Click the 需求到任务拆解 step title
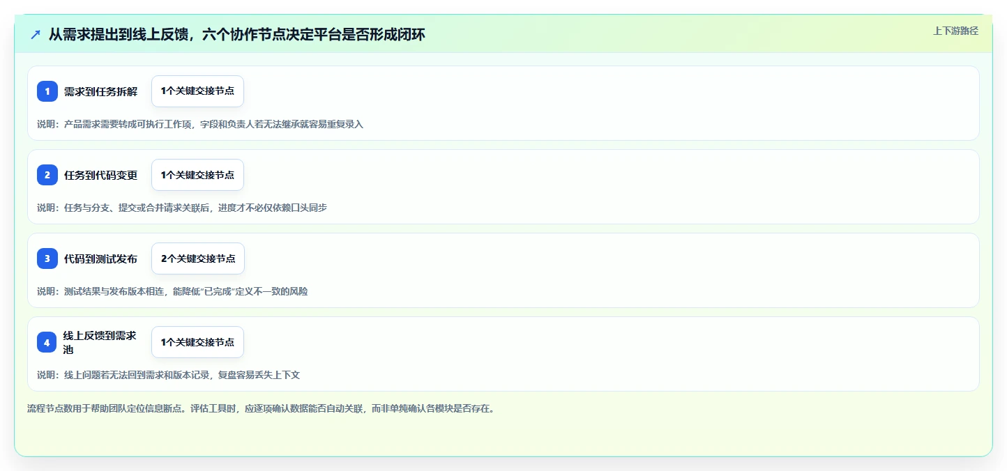Screen dimensions: 1007x471 pos(100,91)
